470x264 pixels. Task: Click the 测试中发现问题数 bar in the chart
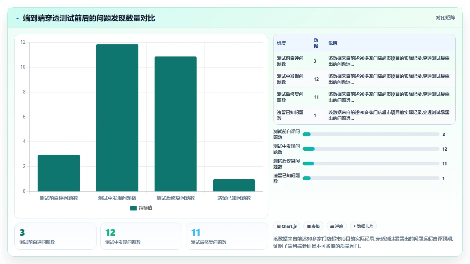point(117,118)
